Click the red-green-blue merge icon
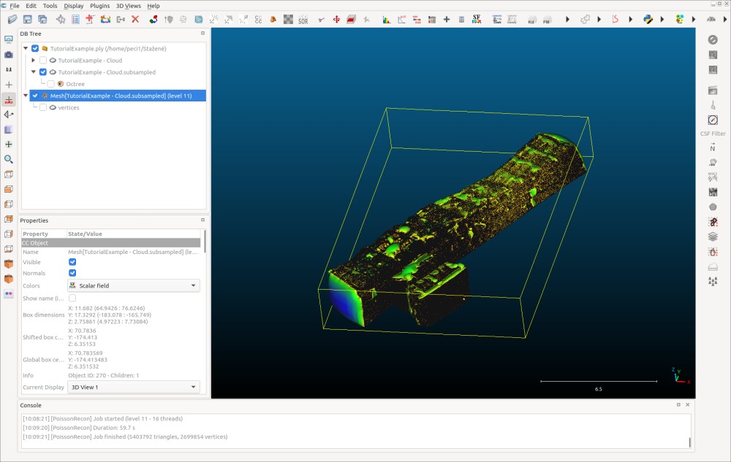This screenshot has width=731, height=462. 154,19
